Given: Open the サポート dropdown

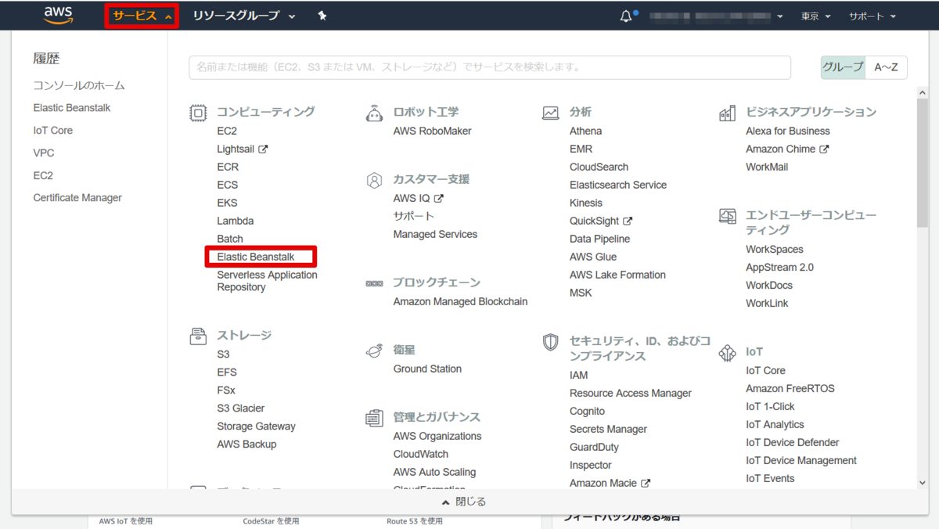Looking at the screenshot, I should [872, 15].
